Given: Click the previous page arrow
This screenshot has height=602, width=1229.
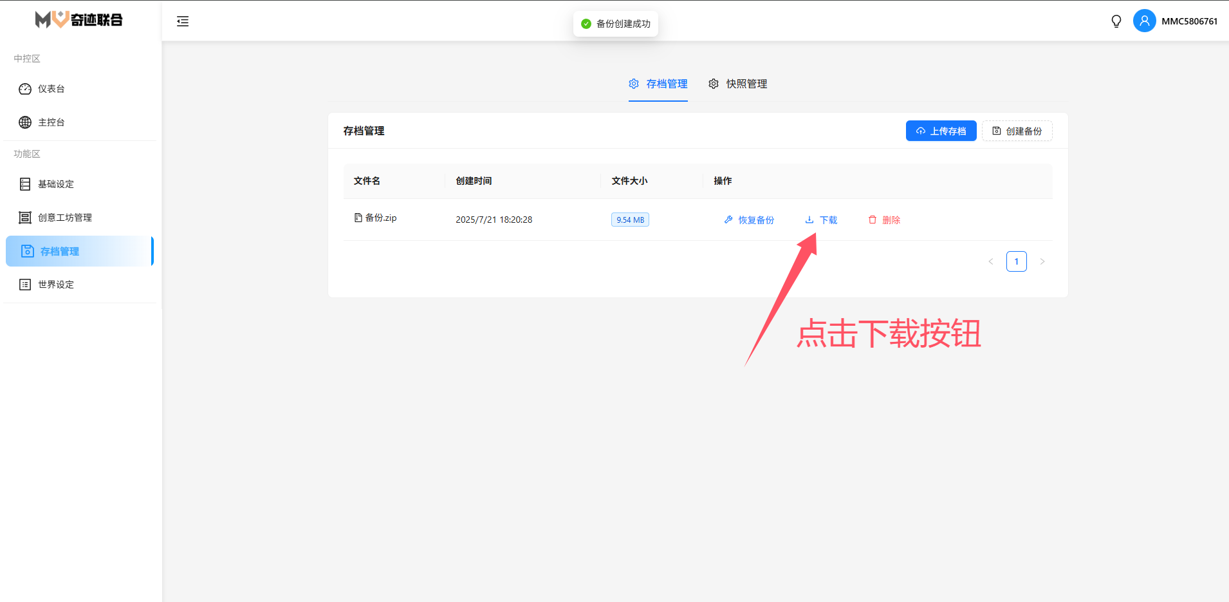Looking at the screenshot, I should [991, 261].
